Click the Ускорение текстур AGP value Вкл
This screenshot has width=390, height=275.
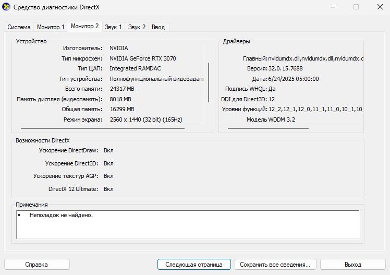pyautogui.click(x=108, y=176)
